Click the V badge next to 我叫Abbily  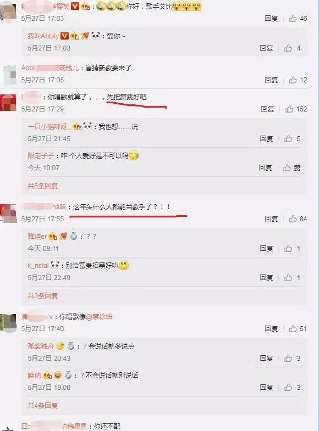click(x=64, y=36)
